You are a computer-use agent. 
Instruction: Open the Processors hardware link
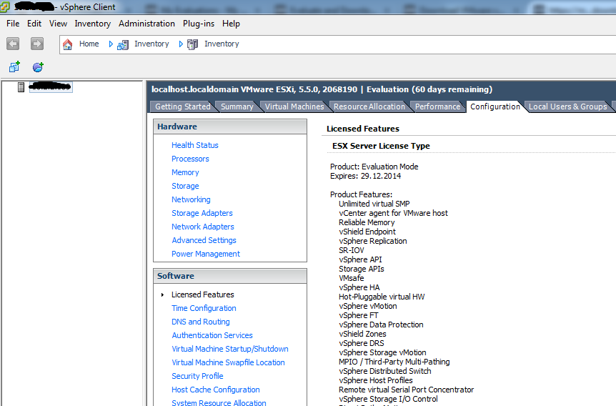click(x=190, y=159)
